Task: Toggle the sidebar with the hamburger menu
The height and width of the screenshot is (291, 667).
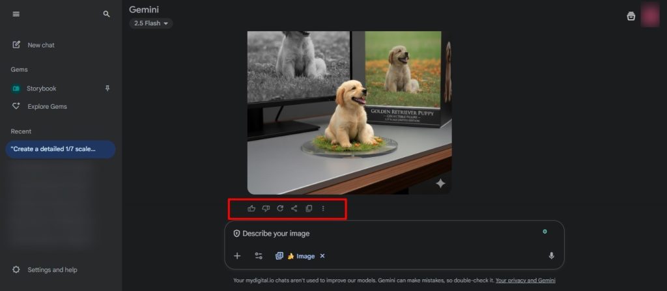Action: click(16, 14)
